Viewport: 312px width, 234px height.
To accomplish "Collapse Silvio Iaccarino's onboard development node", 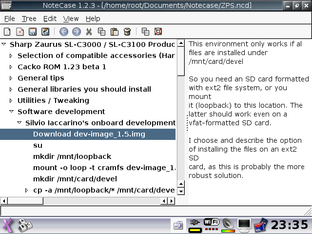I will coord(19,122).
